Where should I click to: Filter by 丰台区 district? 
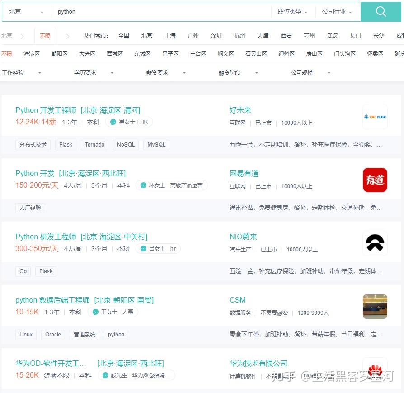[x=198, y=54]
